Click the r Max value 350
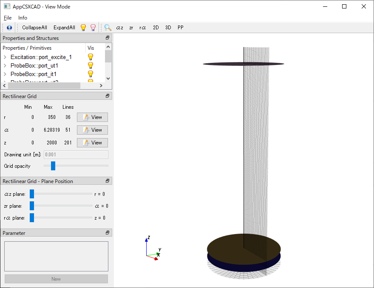 click(52, 117)
